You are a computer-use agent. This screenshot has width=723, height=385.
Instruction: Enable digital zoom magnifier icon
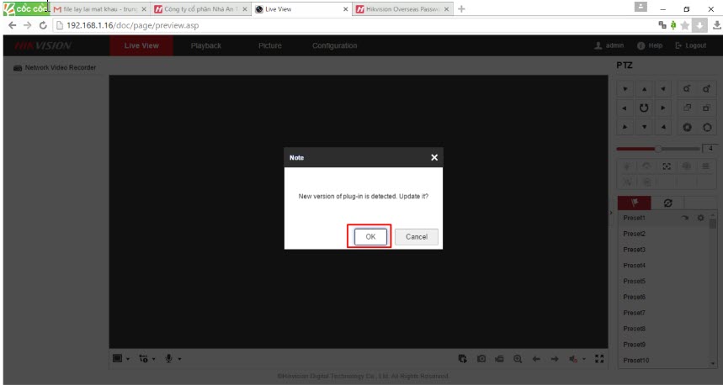point(518,359)
